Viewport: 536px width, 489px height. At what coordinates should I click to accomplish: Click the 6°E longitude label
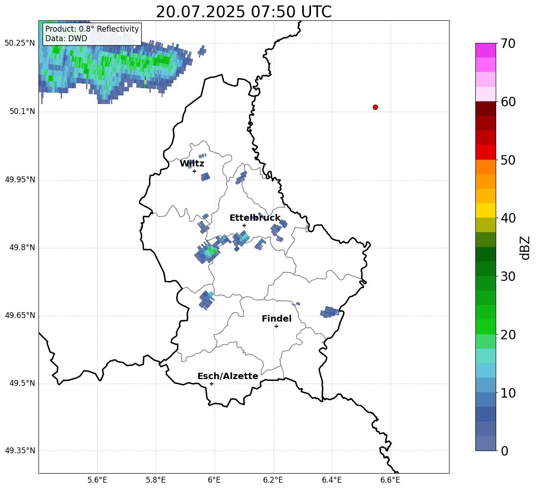point(214,480)
